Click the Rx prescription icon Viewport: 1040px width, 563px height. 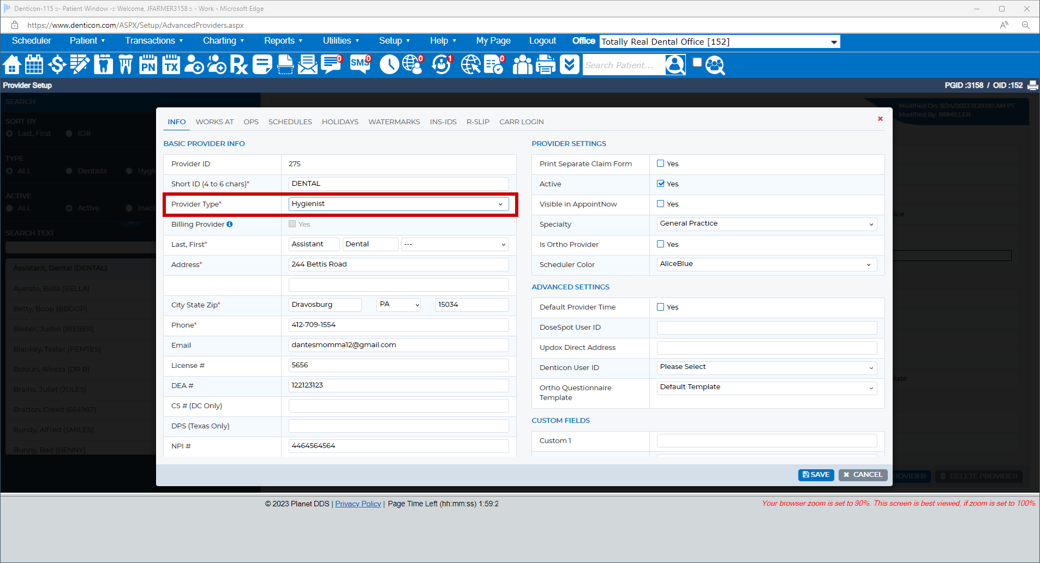pos(239,65)
